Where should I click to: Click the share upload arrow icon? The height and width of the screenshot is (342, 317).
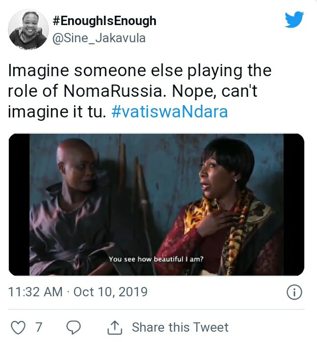point(115,328)
